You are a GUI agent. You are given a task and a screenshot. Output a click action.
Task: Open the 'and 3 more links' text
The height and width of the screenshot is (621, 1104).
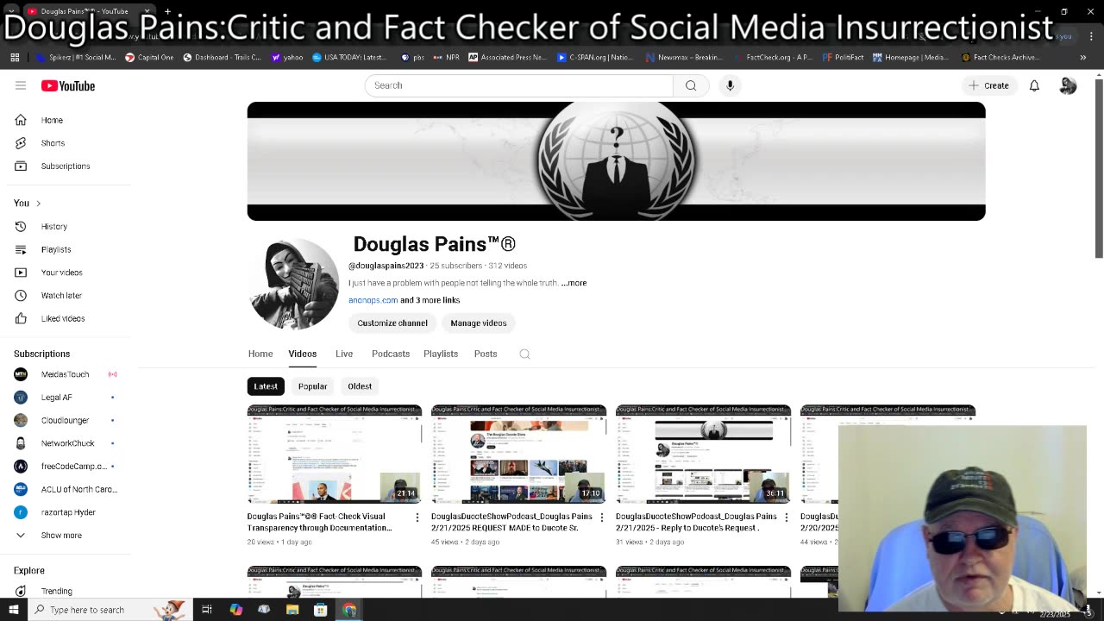[x=430, y=300]
